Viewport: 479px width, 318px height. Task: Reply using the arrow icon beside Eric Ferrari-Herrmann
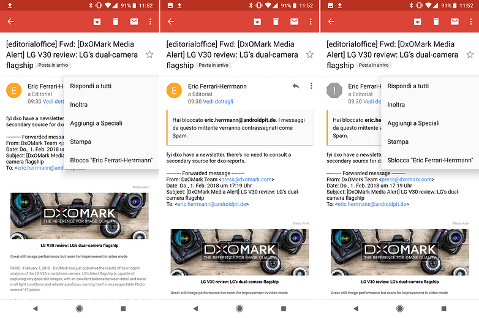point(296,86)
